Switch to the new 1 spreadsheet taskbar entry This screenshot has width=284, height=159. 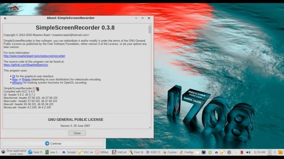pyautogui.click(x=52, y=152)
